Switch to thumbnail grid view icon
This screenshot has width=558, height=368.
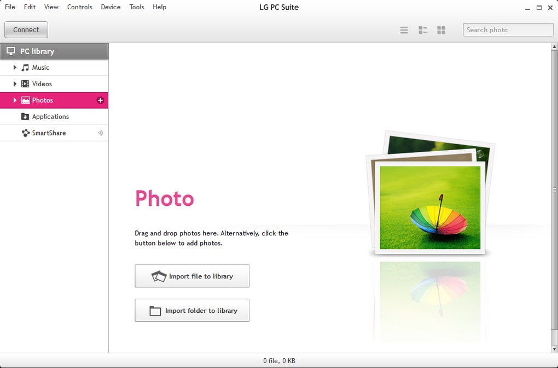coord(441,30)
